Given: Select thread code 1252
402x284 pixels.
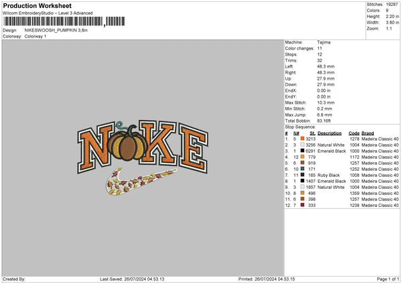Looking at the screenshot, I should click(354, 169).
